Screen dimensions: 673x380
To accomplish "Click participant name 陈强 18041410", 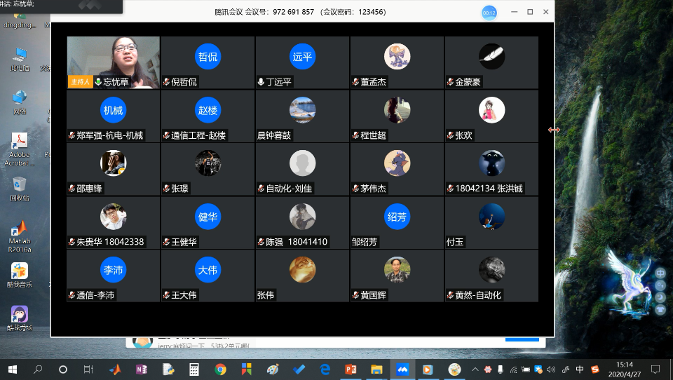I will click(x=297, y=242).
